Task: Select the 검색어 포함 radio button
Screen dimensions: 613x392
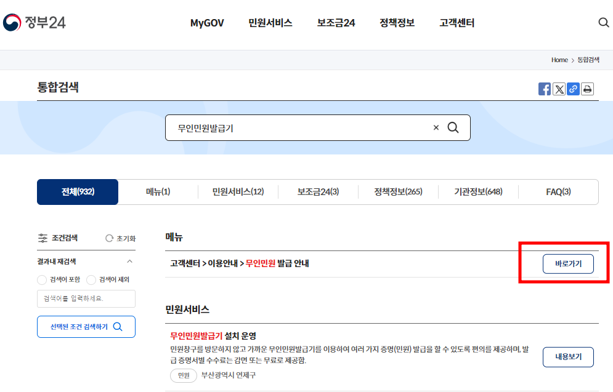Action: pyautogui.click(x=42, y=280)
